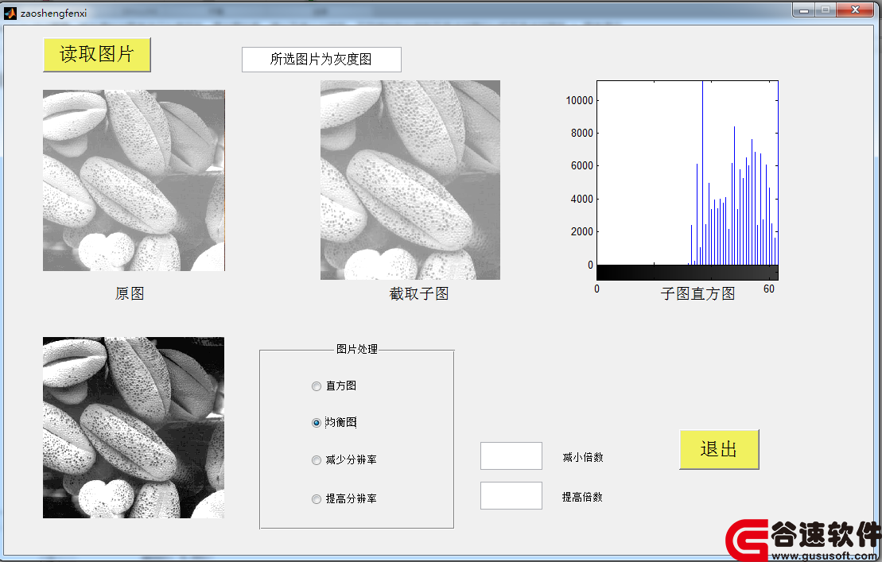Click the 读取图片 button
Image resolution: width=882 pixels, height=562 pixels.
(x=97, y=55)
